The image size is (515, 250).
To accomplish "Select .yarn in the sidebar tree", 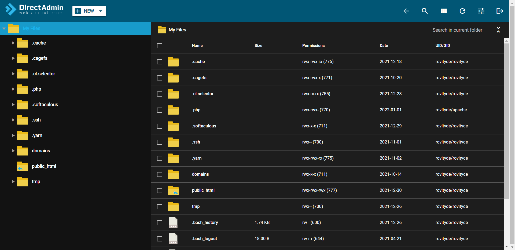I will click(x=37, y=135).
